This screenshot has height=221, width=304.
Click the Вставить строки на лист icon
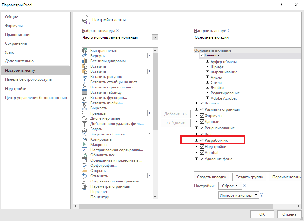(84, 87)
